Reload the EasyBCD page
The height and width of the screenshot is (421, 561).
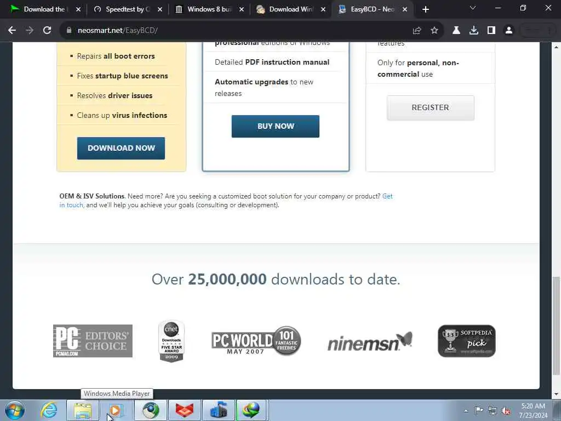pos(47,31)
